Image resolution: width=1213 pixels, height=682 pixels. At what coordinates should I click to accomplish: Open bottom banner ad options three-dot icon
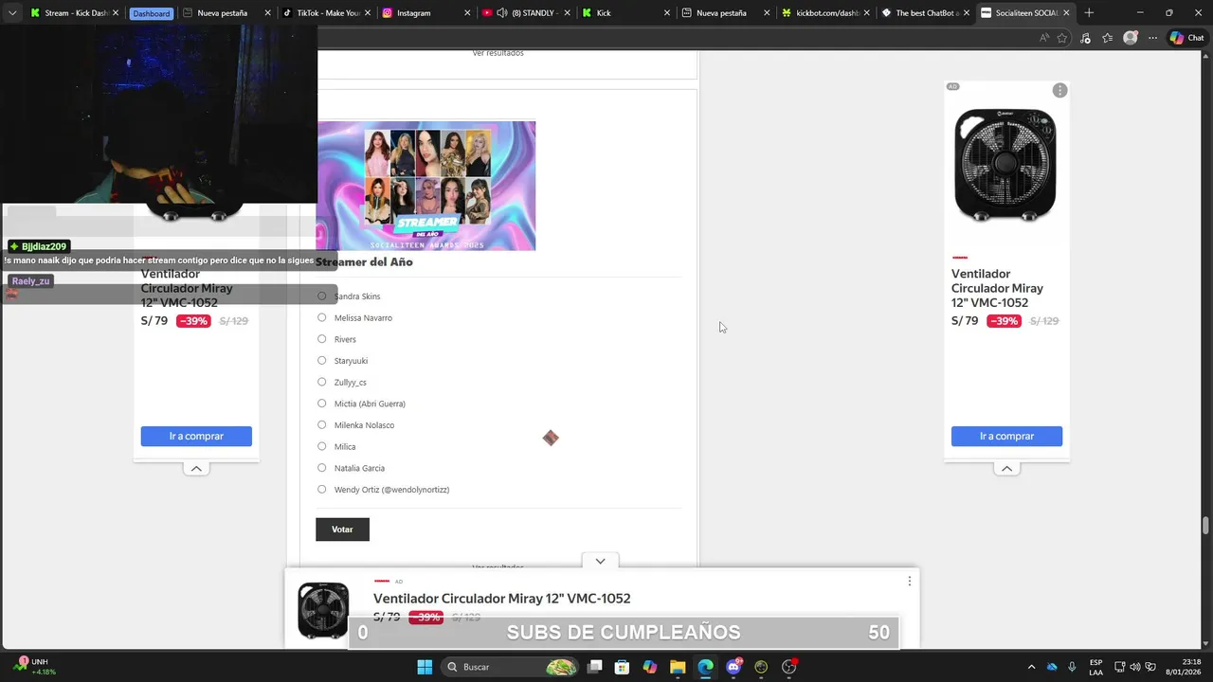click(909, 582)
